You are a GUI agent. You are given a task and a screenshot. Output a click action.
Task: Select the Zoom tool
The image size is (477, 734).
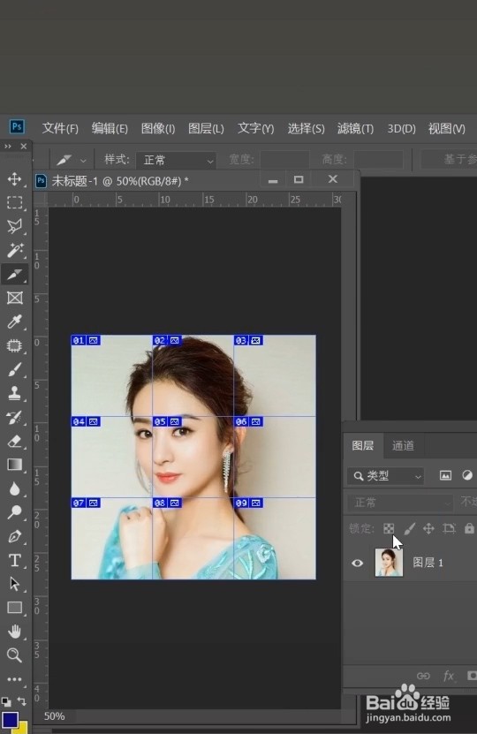click(x=14, y=655)
